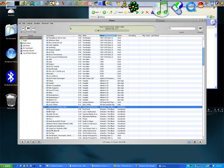
Task: Open the search field magnifier dropdown
Action: [170, 29]
